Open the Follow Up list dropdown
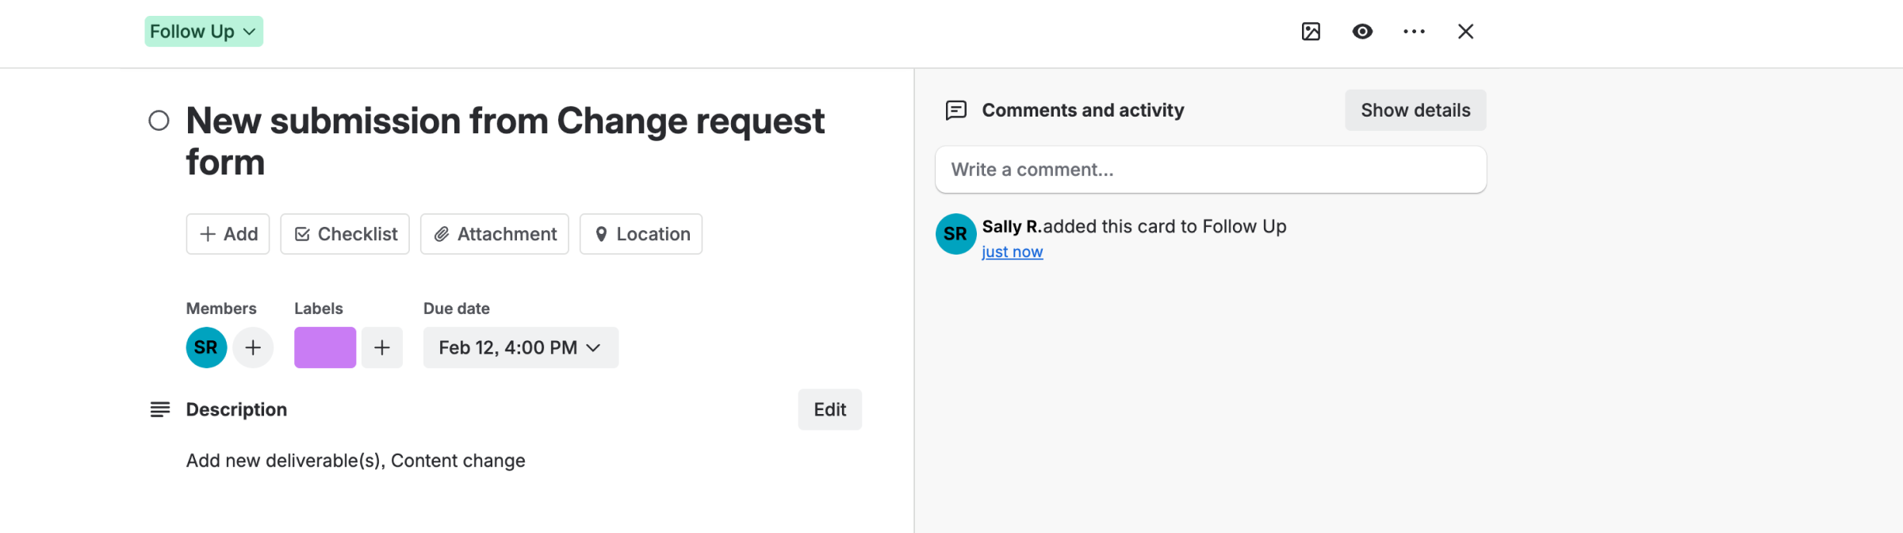 (x=204, y=31)
